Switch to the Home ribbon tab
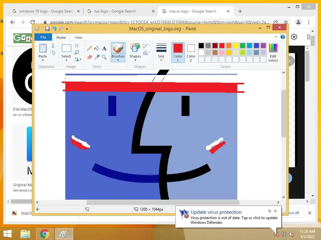 point(61,37)
